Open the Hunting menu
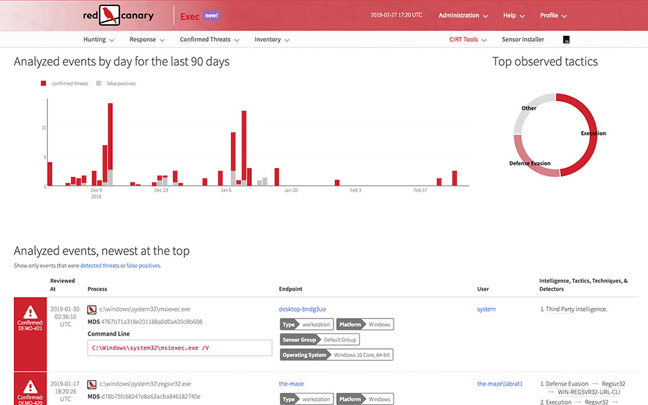 pyautogui.click(x=99, y=40)
